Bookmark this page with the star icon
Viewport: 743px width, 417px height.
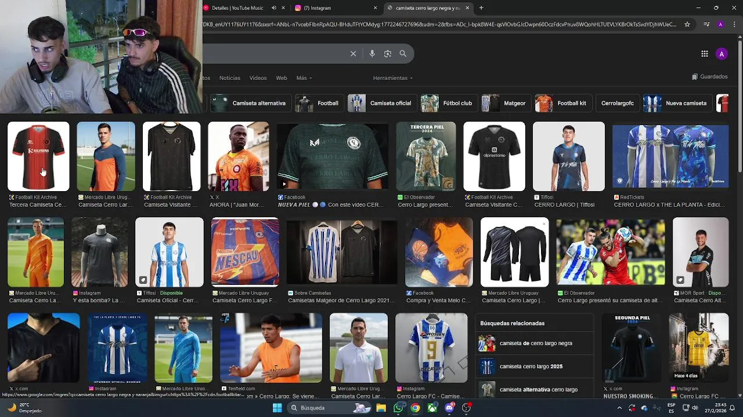tap(687, 24)
